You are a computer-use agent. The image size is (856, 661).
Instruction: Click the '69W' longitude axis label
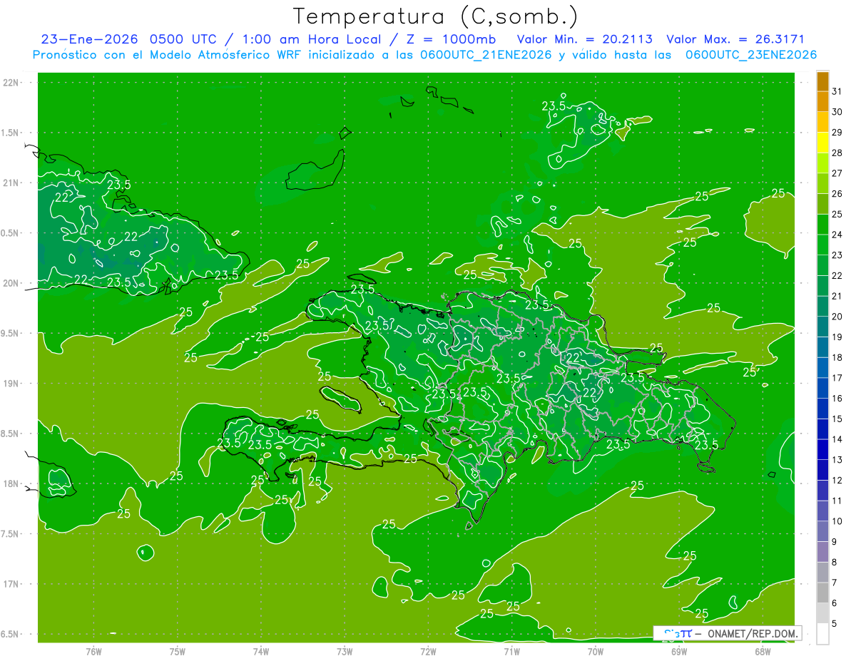coord(679,652)
